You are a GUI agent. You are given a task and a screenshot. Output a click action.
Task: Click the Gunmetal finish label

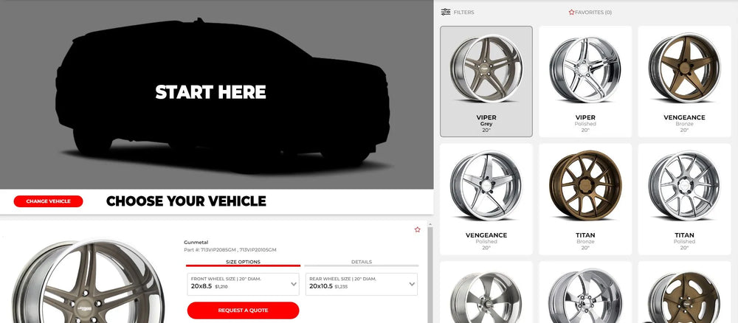pos(196,242)
